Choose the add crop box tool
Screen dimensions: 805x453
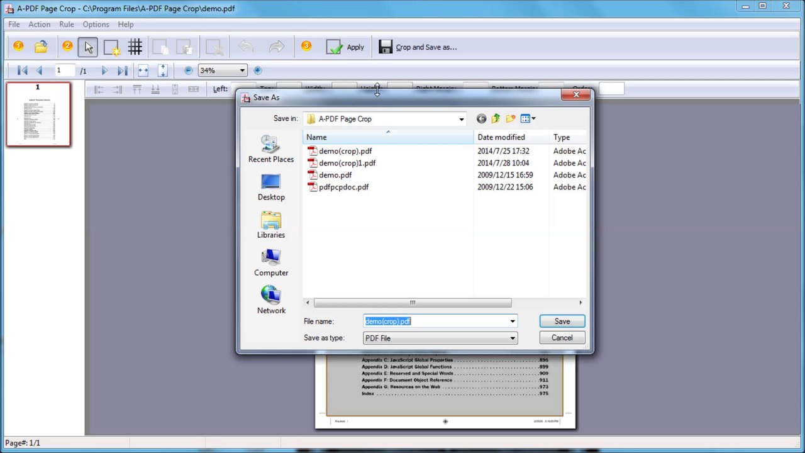pos(111,47)
